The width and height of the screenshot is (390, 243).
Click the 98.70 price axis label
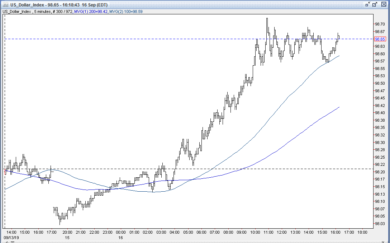coord(380,24)
